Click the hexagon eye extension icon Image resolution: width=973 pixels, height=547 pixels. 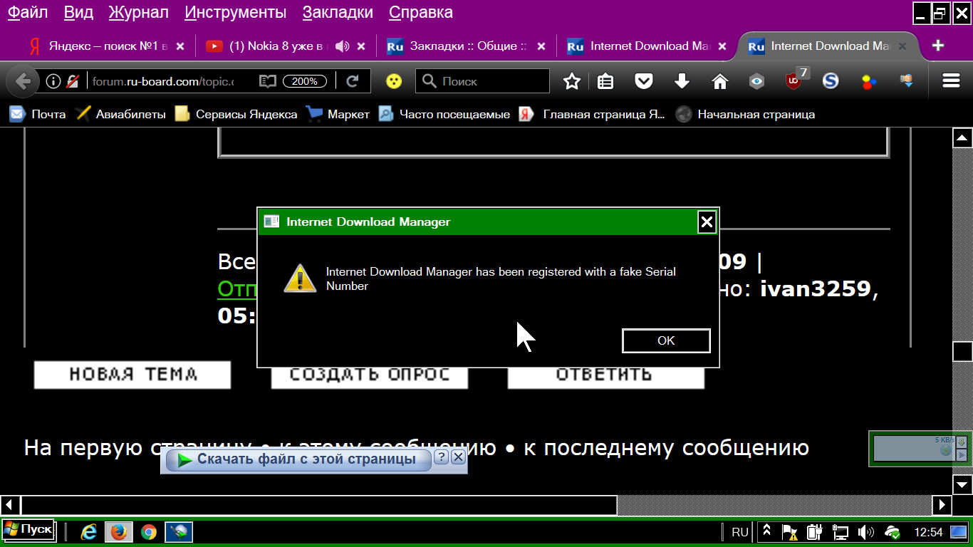(757, 81)
